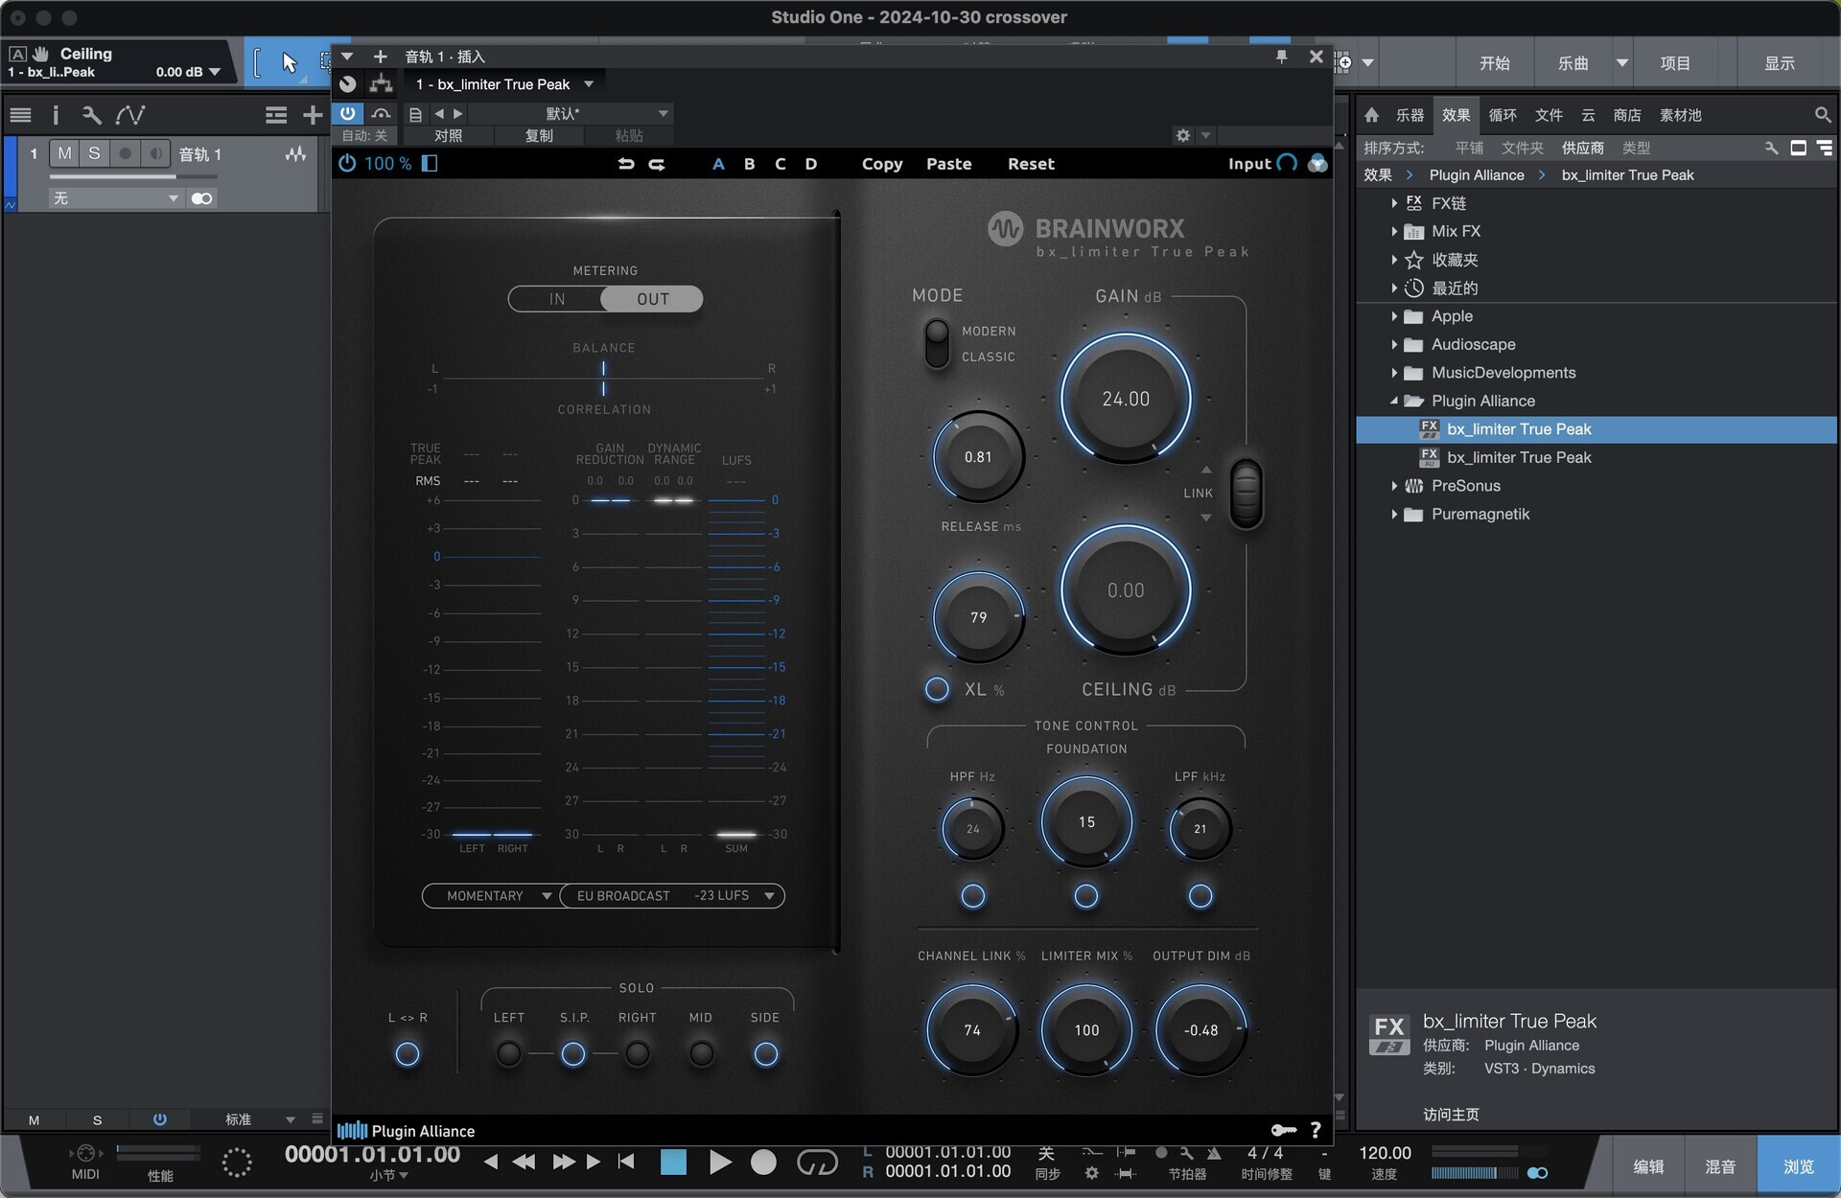Screen dimensions: 1841x1198
Task: Open the Plugin Alliance license key icon
Action: [x=1284, y=1130]
